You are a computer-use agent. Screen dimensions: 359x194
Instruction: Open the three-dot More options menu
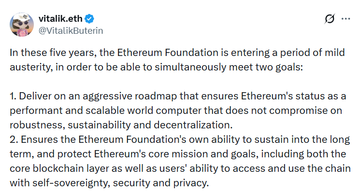pos(345,19)
